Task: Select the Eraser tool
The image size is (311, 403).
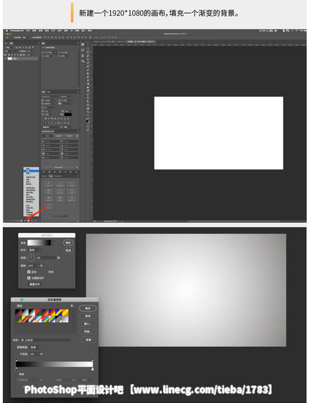Action: [88, 80]
